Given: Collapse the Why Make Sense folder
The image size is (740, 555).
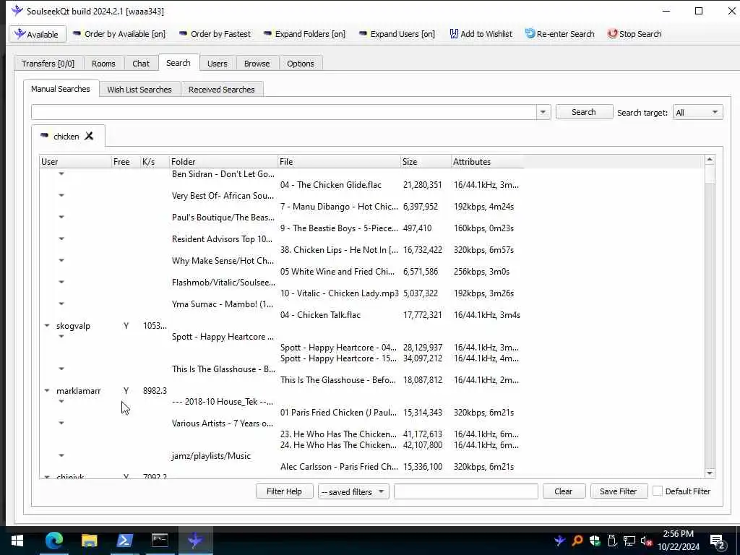Looking at the screenshot, I should (61, 260).
